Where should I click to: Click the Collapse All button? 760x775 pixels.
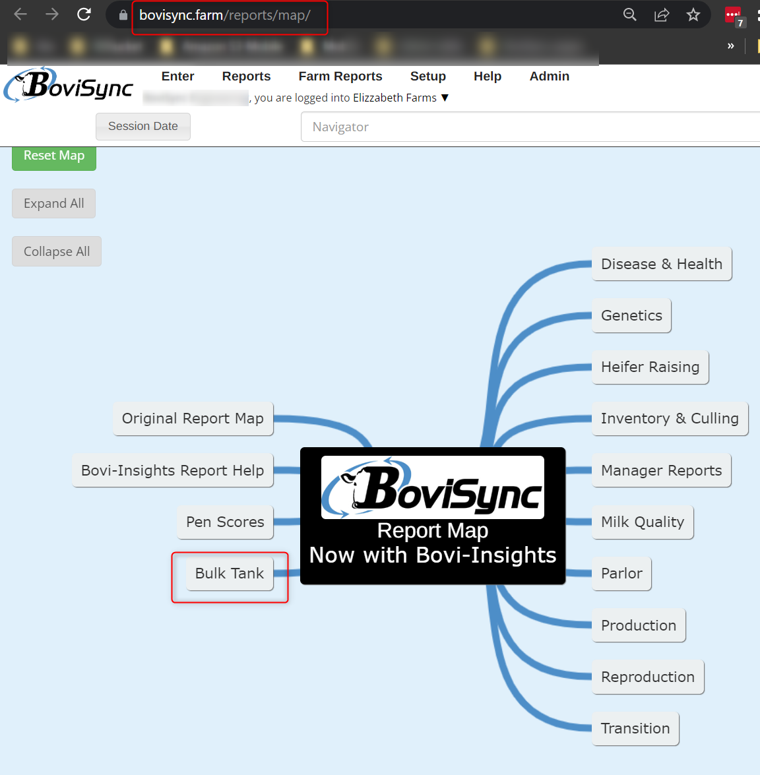[x=57, y=251]
